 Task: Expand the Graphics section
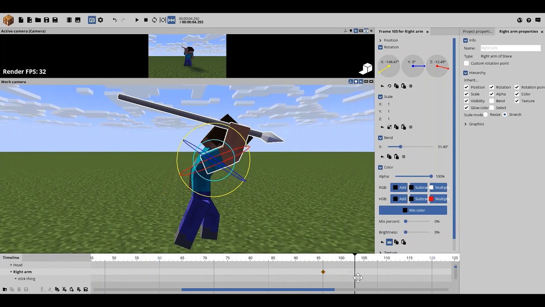click(466, 124)
